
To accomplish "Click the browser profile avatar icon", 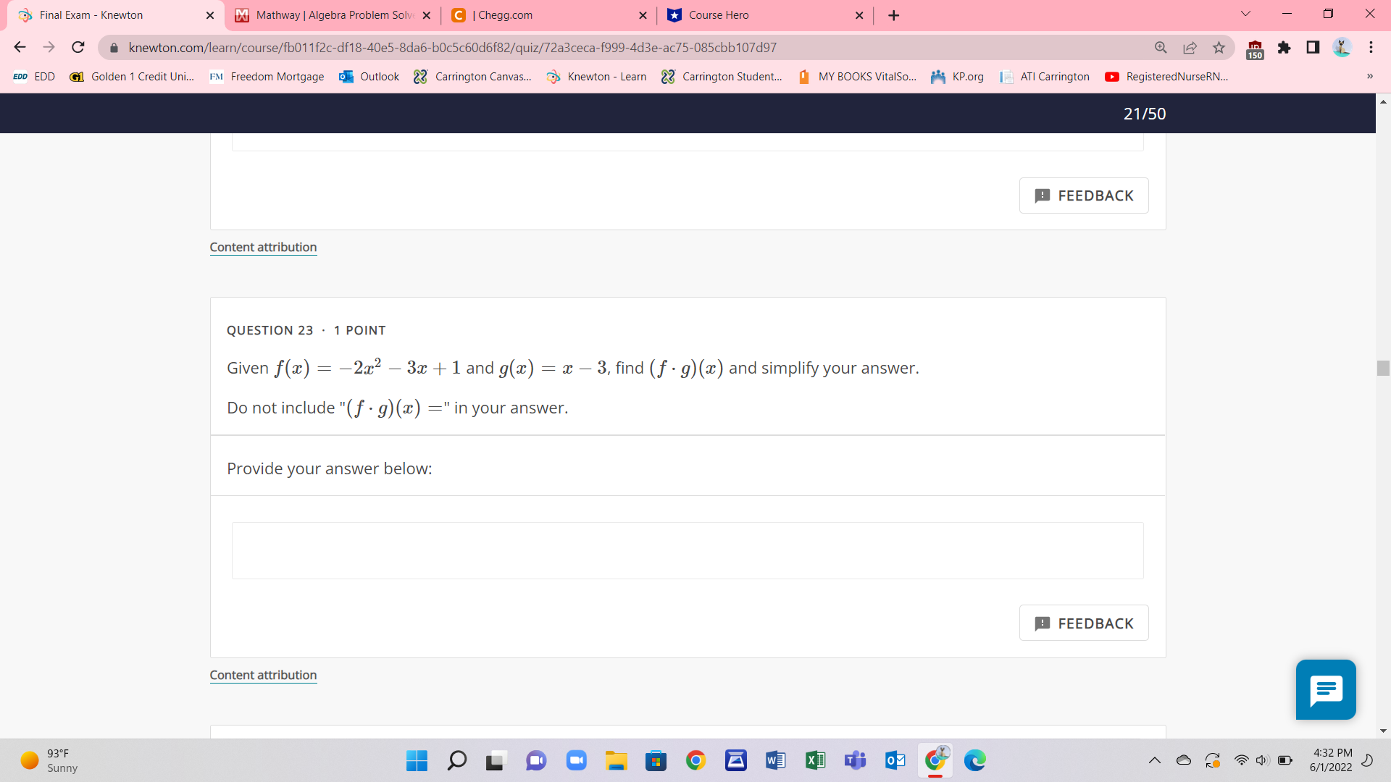I will pyautogui.click(x=1342, y=47).
